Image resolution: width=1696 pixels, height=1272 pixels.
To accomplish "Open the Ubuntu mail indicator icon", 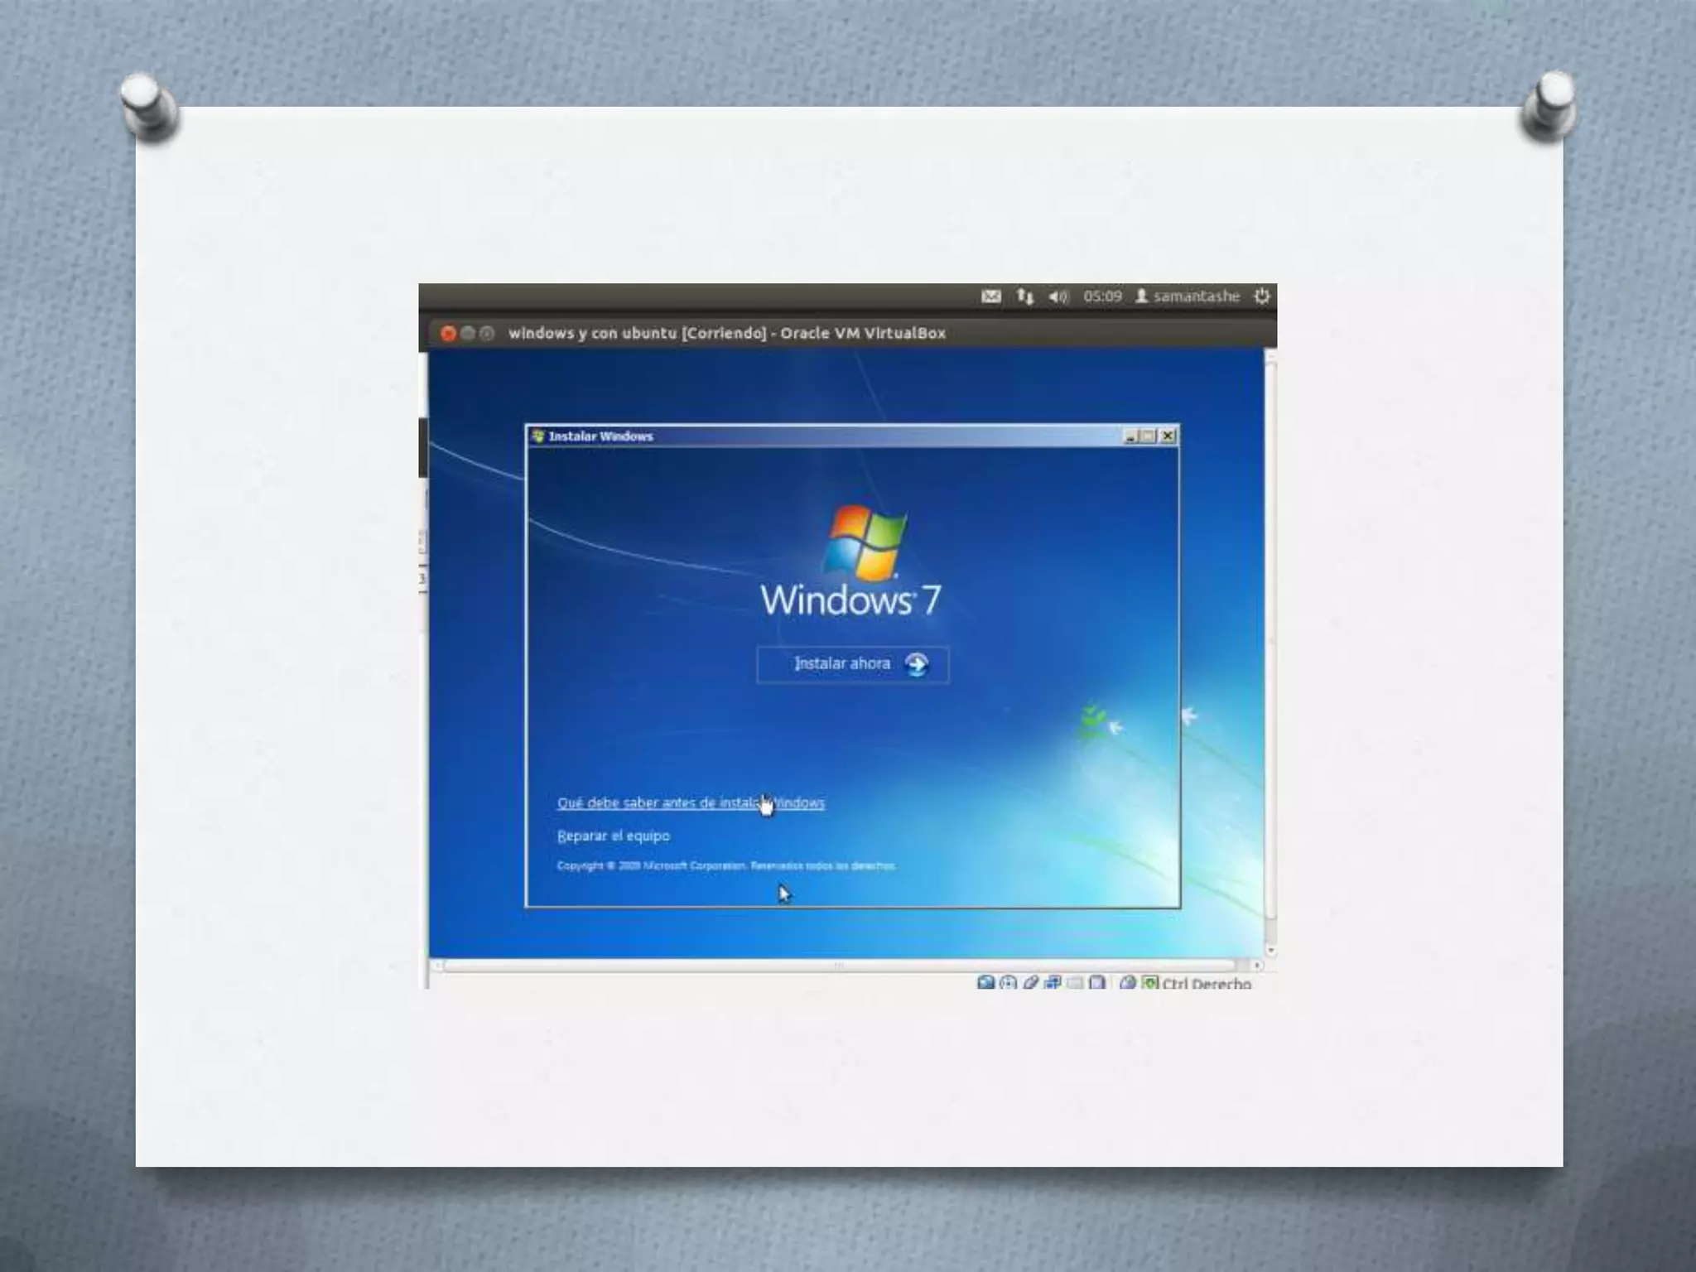I will (991, 296).
